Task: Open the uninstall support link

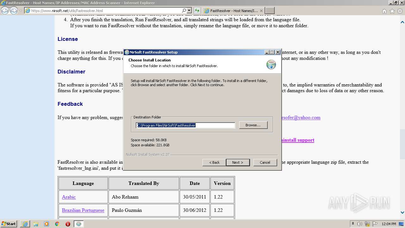Action: point(297,140)
